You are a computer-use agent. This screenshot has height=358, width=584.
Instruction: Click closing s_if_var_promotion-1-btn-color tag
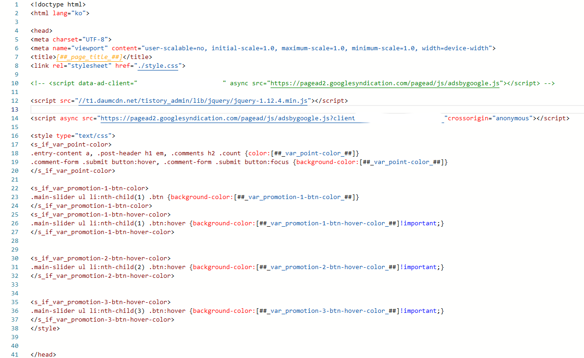91,205
